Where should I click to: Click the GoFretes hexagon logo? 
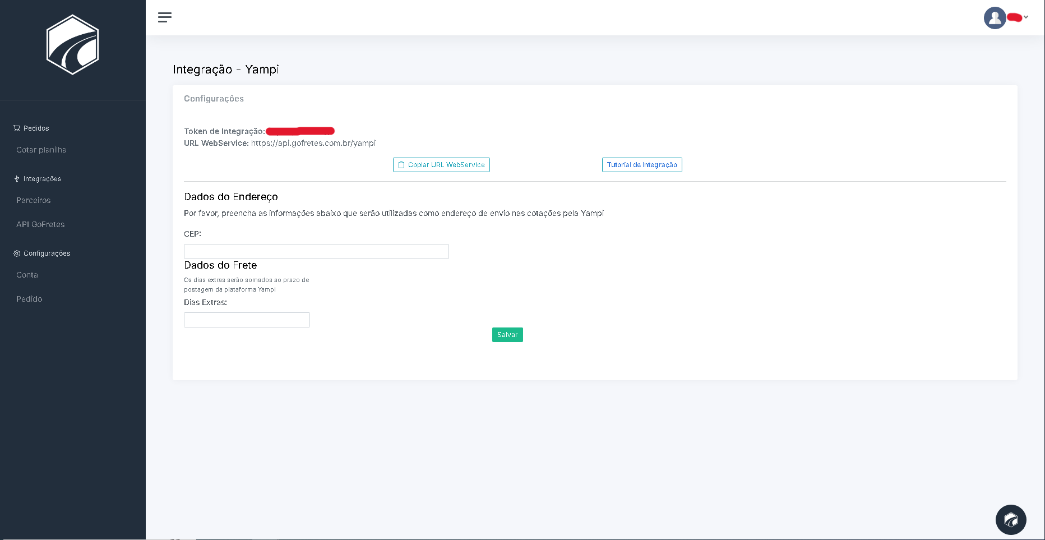tap(73, 45)
